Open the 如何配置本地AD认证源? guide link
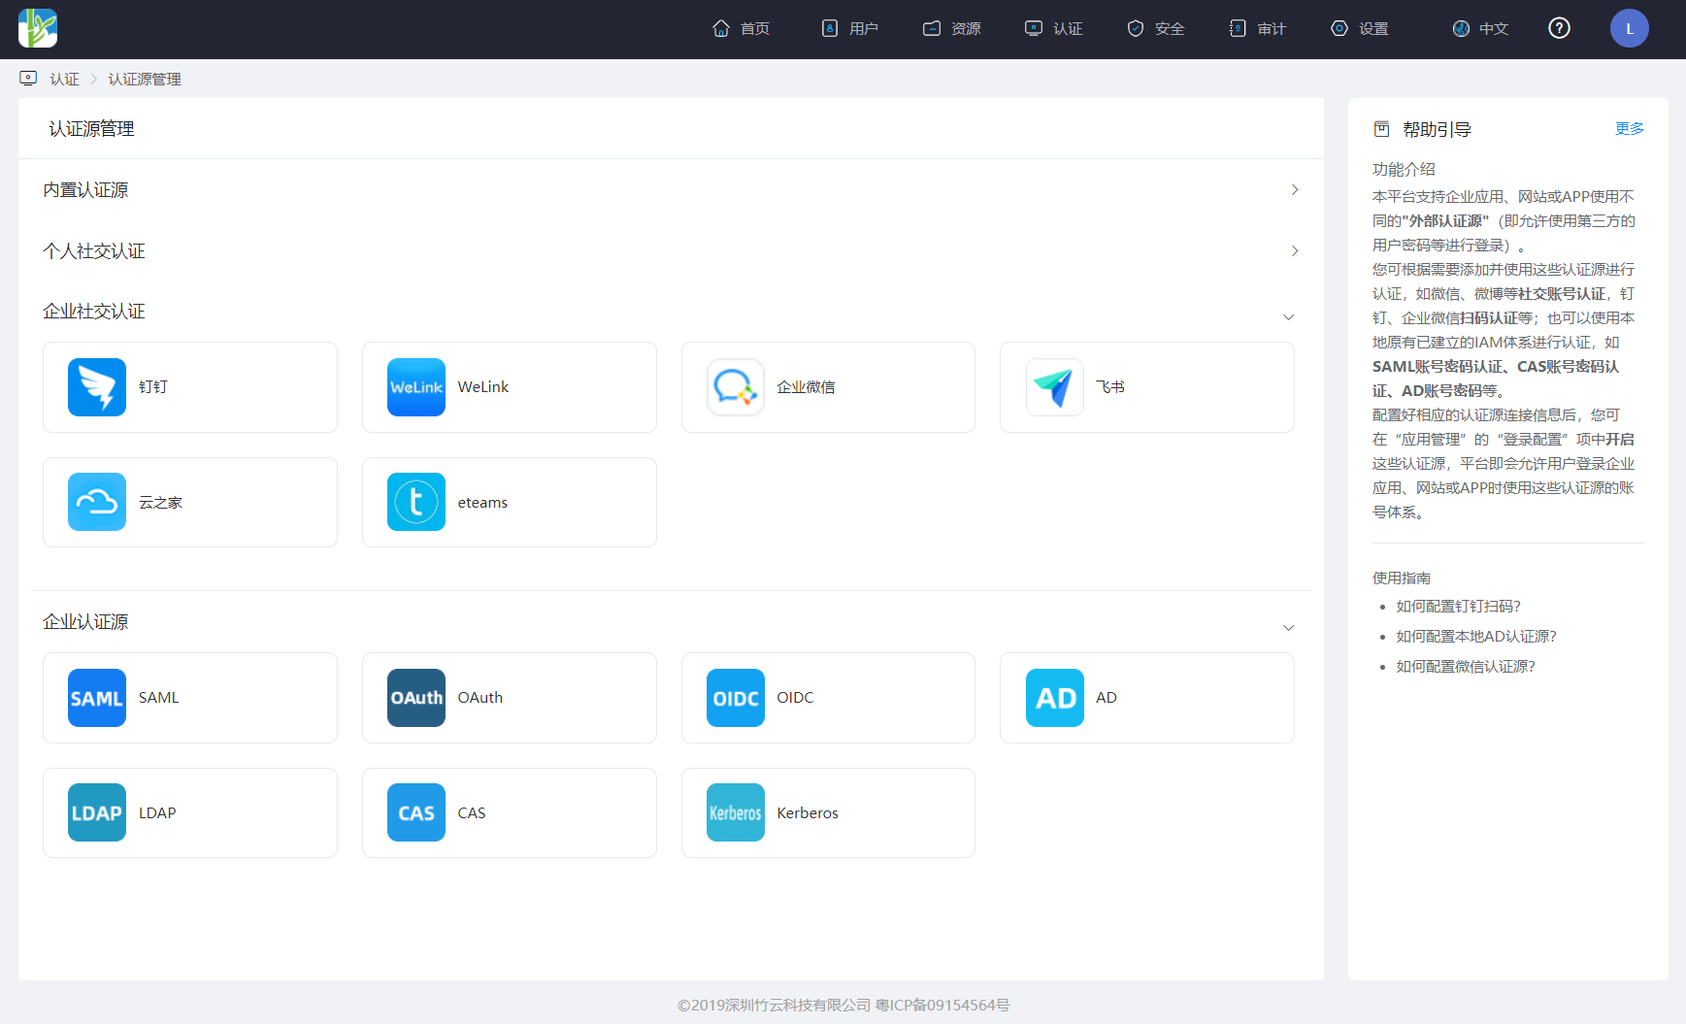 click(1476, 637)
